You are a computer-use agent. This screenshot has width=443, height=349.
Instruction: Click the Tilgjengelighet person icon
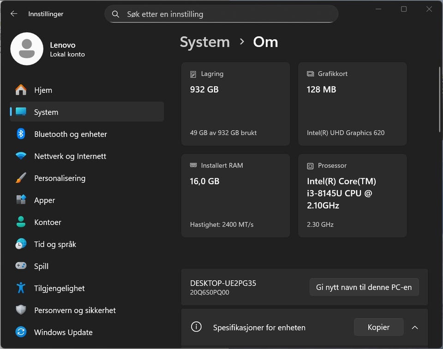click(x=21, y=288)
